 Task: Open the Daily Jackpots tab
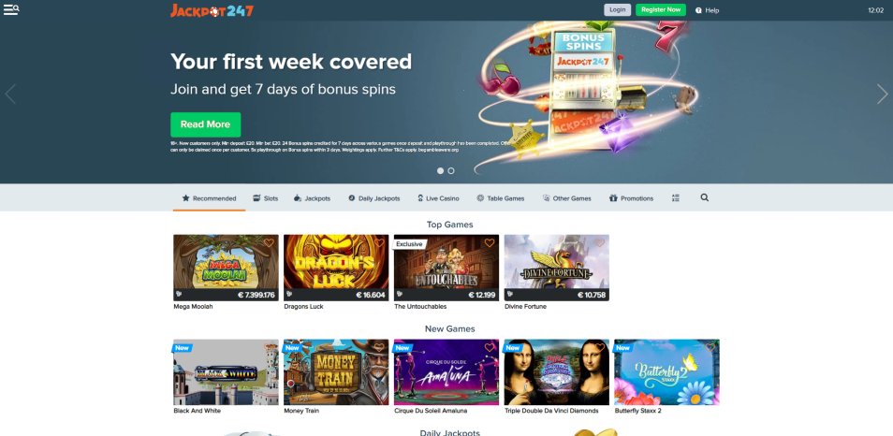[374, 198]
